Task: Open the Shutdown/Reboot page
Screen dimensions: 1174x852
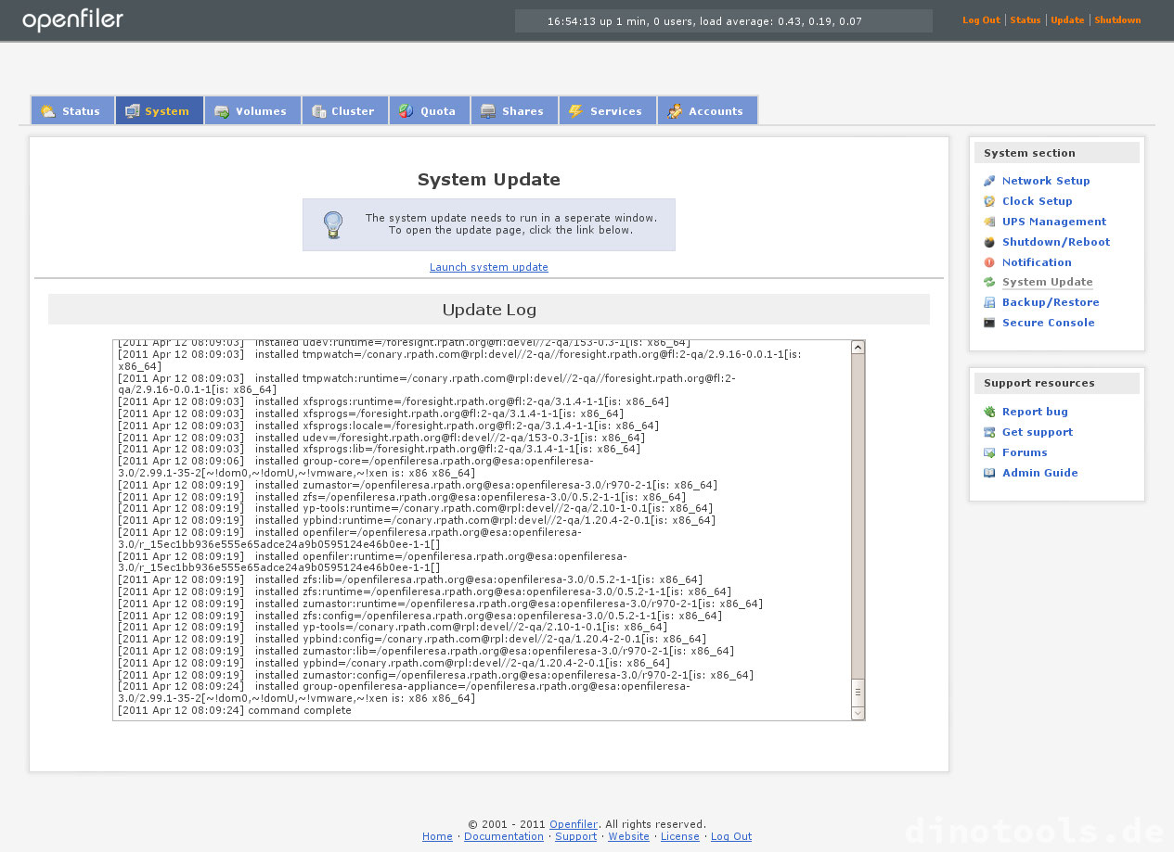Action: (x=1056, y=242)
